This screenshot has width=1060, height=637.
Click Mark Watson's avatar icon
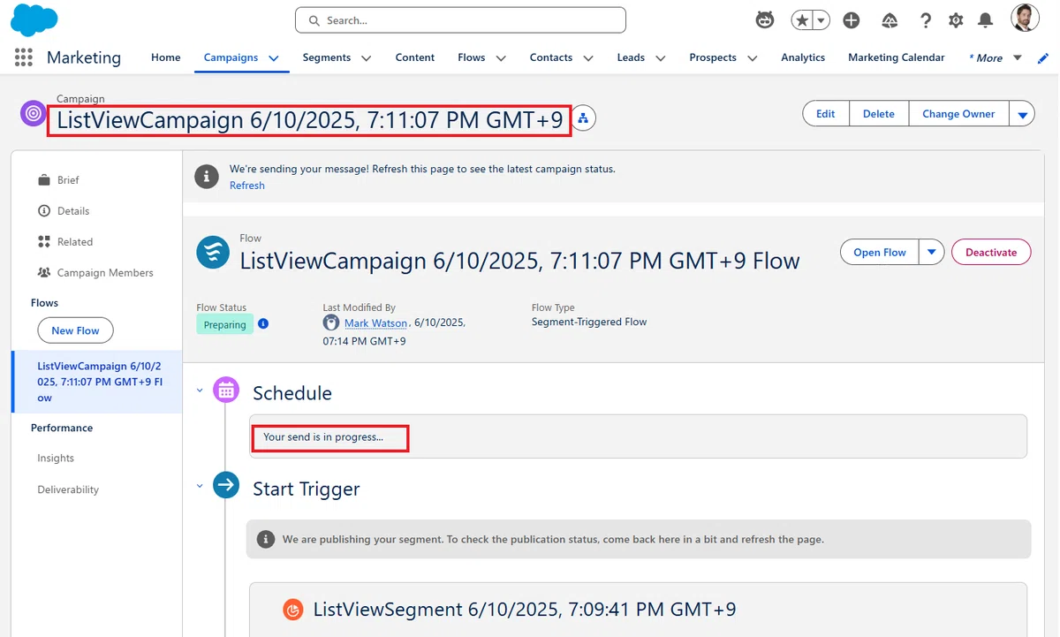click(331, 322)
